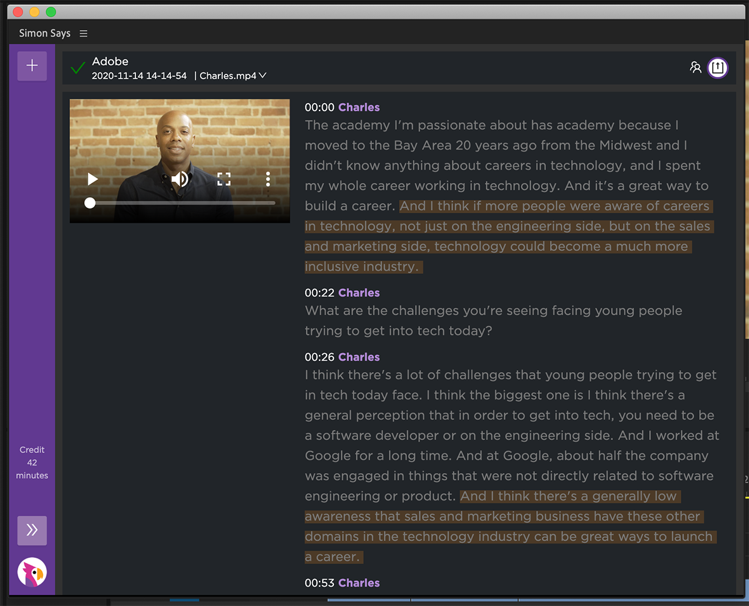Viewport: 749px width, 606px height.
Task: Click the video thumbnail preview
Action: click(x=180, y=161)
